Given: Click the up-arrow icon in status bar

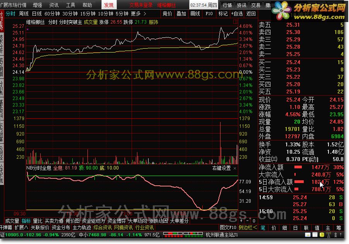Looking at the screenshot, I should [x=335, y=235].
